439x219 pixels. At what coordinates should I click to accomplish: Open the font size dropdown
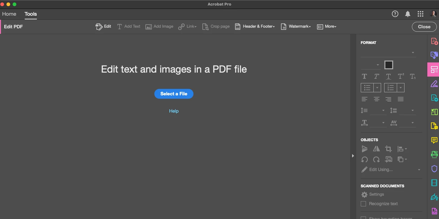371,65
